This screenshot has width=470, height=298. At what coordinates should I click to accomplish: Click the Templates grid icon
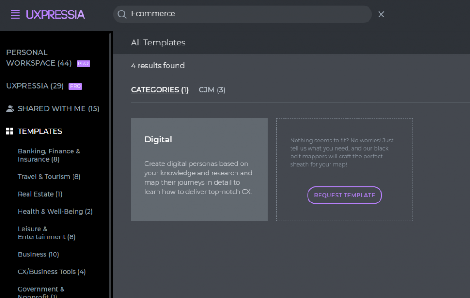pos(10,131)
